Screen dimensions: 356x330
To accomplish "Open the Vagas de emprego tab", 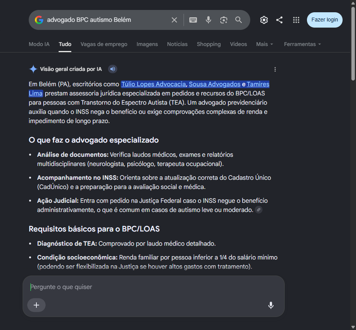I will coord(104,44).
